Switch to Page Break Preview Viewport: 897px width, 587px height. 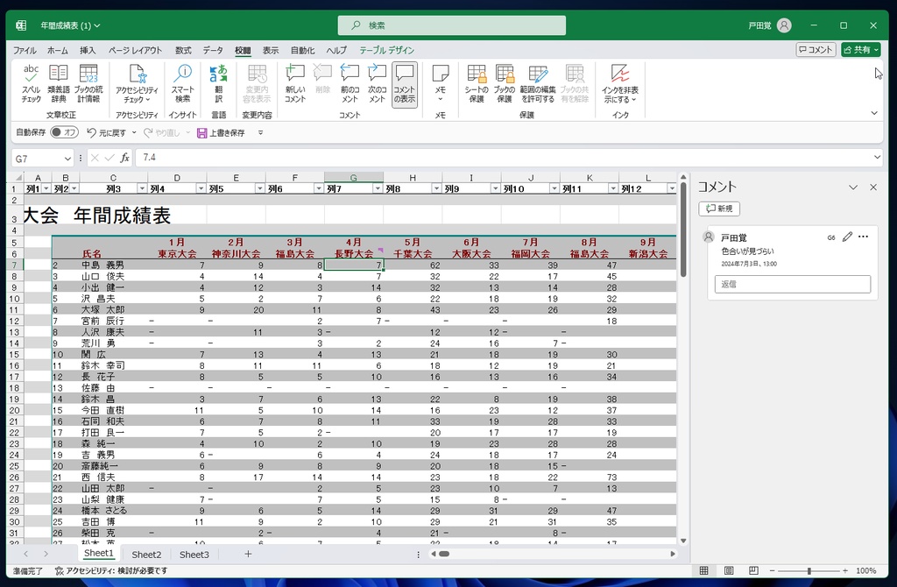pos(753,570)
